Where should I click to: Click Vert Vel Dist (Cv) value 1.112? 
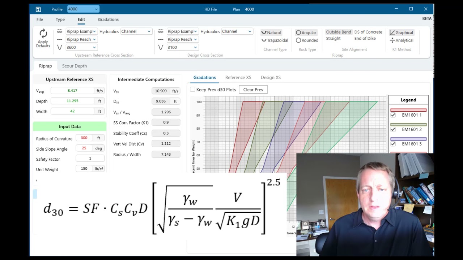(166, 143)
